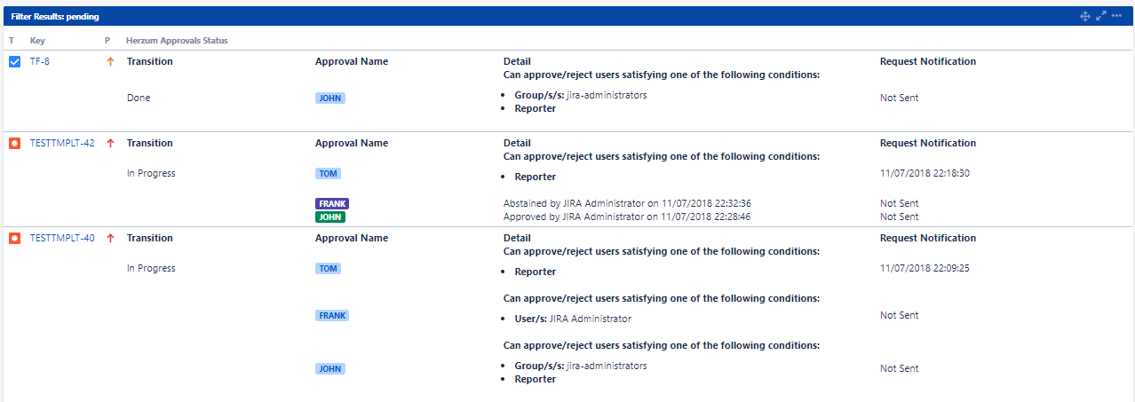
Task: Click the TESTTMPLT-40 red priority arrow
Action: [x=110, y=238]
